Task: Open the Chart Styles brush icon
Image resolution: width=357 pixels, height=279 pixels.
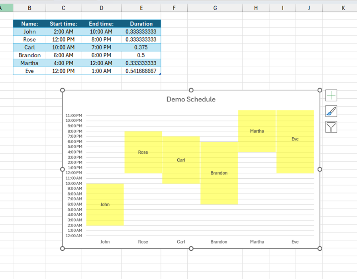Action: coord(332,111)
